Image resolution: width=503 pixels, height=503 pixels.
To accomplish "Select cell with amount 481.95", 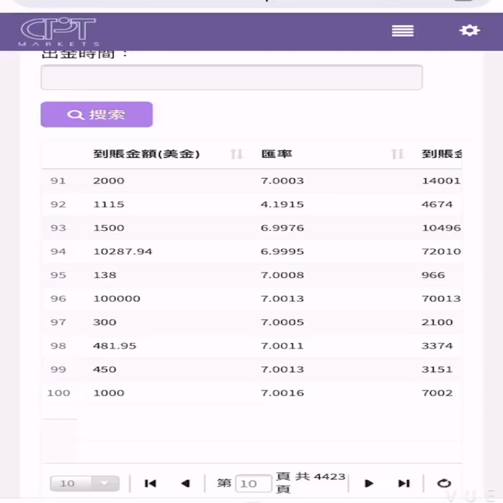I will 115,346.
